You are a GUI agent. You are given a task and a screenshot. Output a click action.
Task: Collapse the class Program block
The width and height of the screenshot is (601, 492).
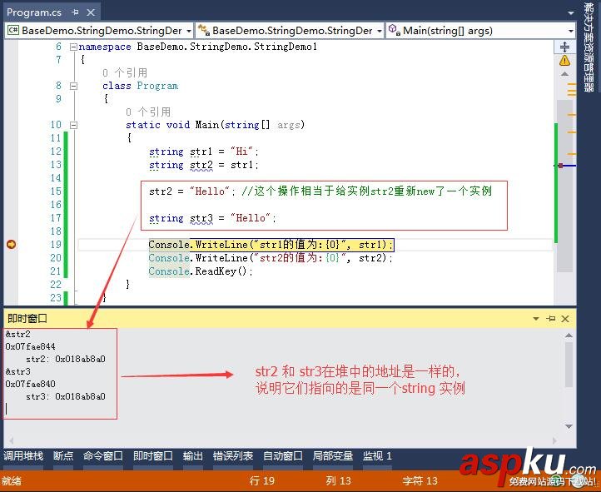pyautogui.click(x=73, y=86)
